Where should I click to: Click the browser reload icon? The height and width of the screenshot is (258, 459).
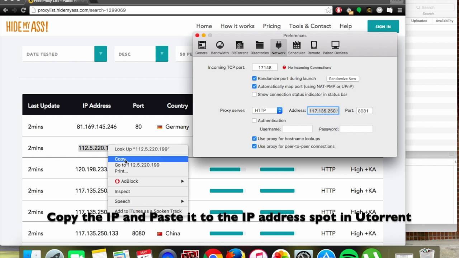coord(23,10)
